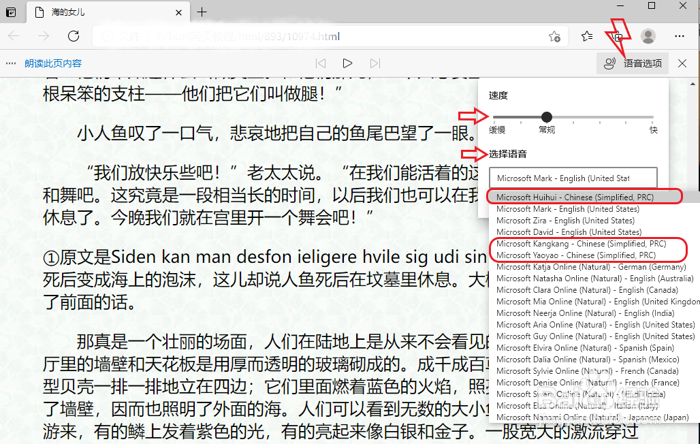The image size is (700, 444).
Task: Select Microsoft Zira English voice
Action: coord(593,220)
